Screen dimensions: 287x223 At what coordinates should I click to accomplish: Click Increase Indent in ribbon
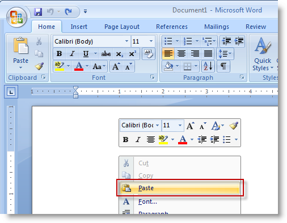239,41
